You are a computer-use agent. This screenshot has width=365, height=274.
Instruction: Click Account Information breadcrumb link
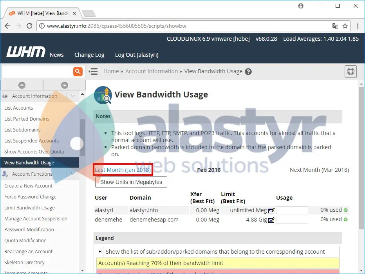point(152,71)
